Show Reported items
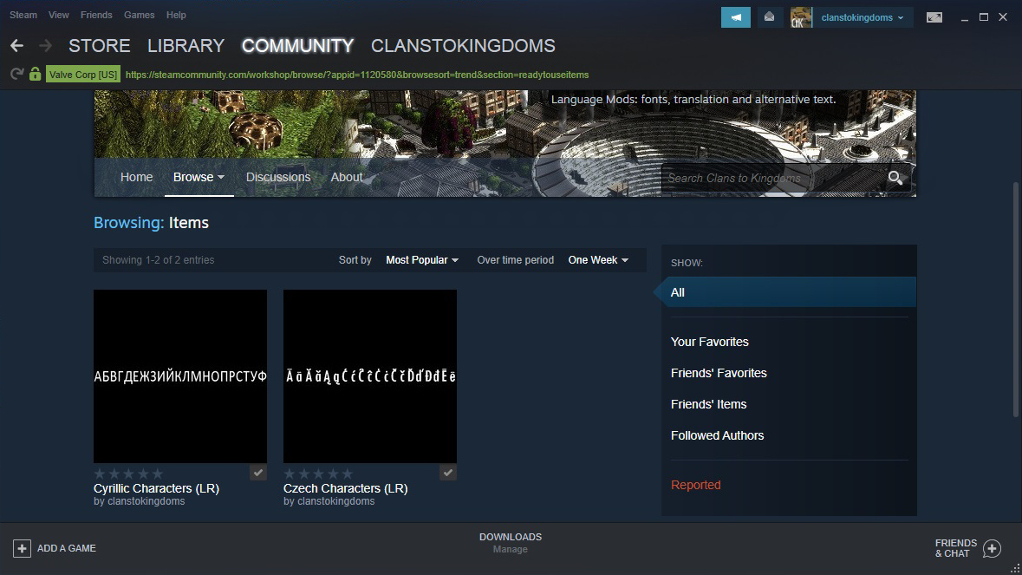The height and width of the screenshot is (575, 1022). (695, 485)
